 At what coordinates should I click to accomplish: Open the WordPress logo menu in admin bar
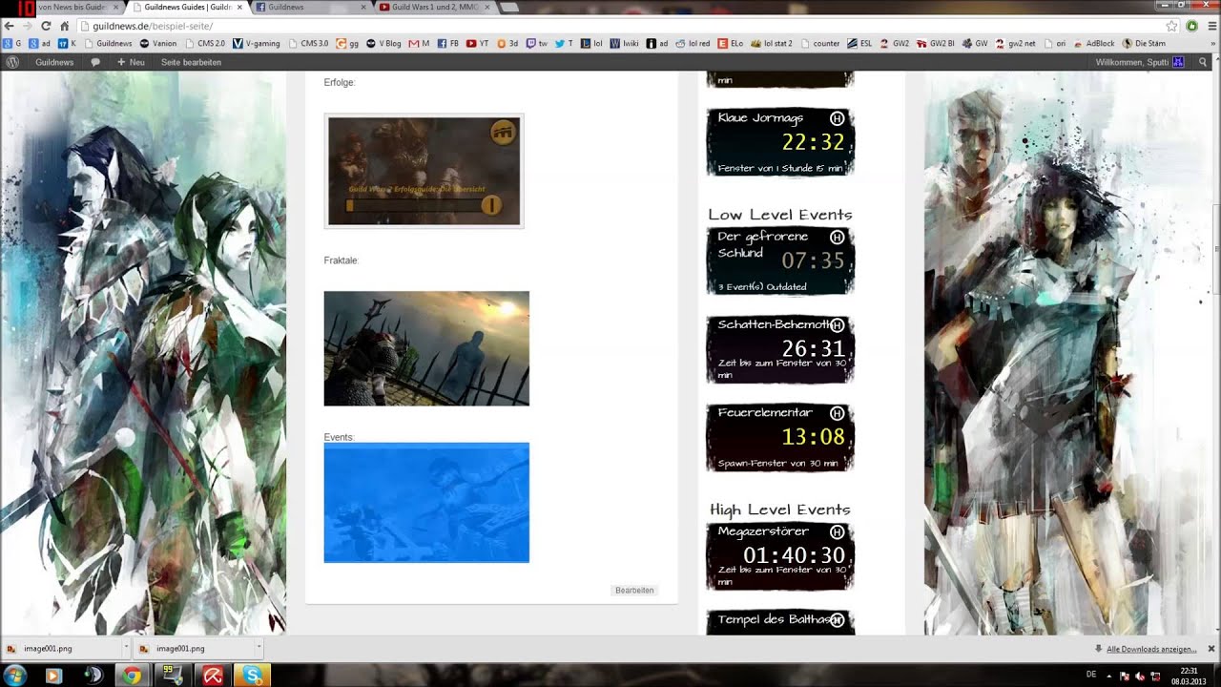(12, 62)
